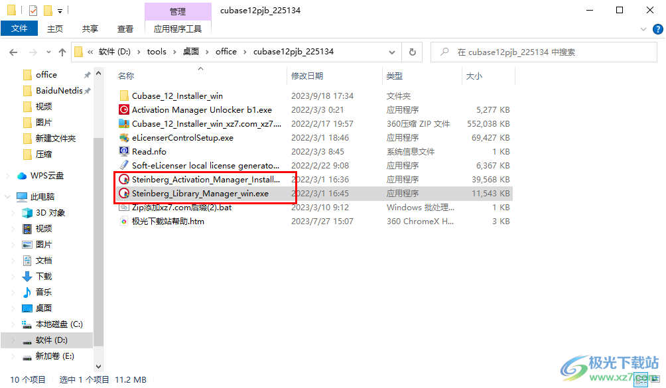
Task: Open 压缩 folder in quick access
Action: point(43,155)
